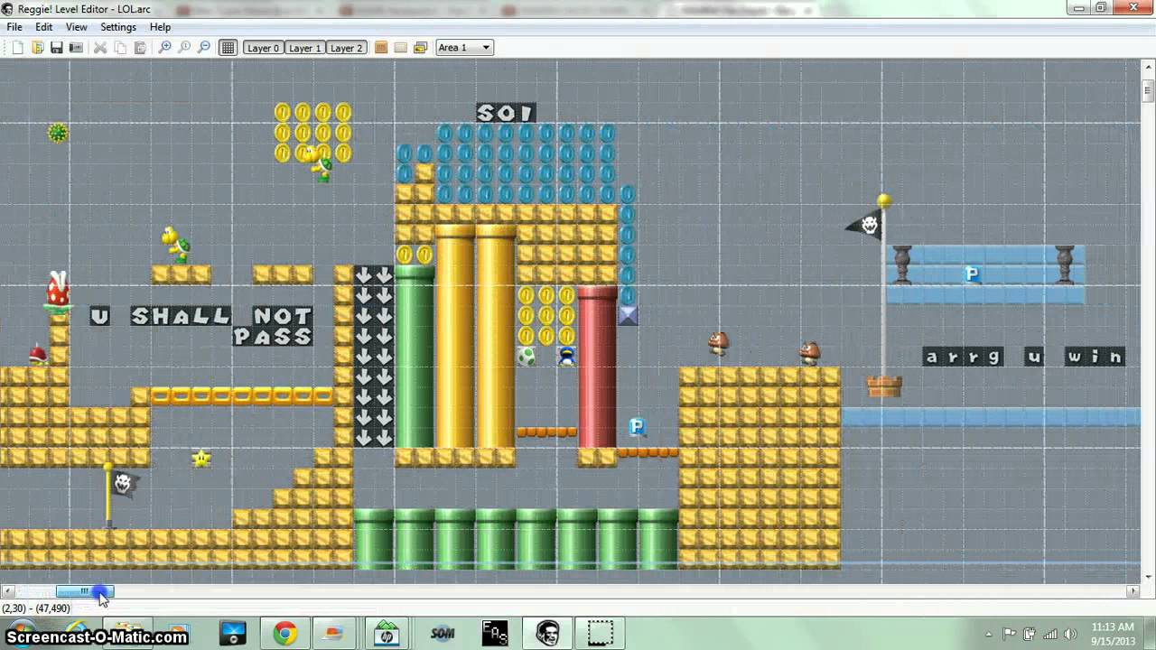The width and height of the screenshot is (1156, 650).
Task: Click the horizontal scrollbar left arrow
Action: pyautogui.click(x=8, y=591)
